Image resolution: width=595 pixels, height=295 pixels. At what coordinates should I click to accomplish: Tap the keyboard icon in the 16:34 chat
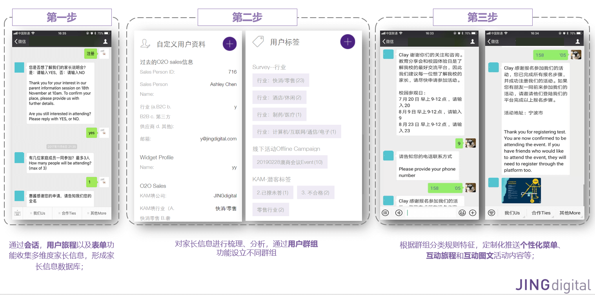click(x=491, y=213)
